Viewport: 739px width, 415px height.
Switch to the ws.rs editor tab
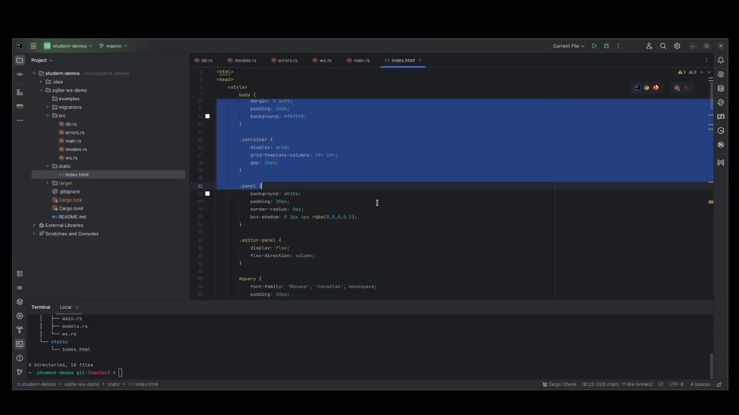[322, 61]
